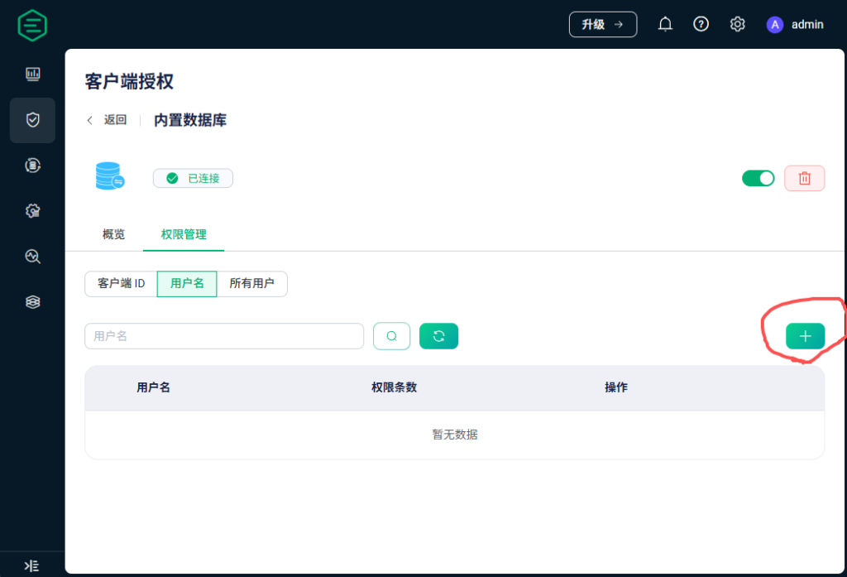
Task: Disable the built-in database authorization toggle
Action: pos(758,178)
